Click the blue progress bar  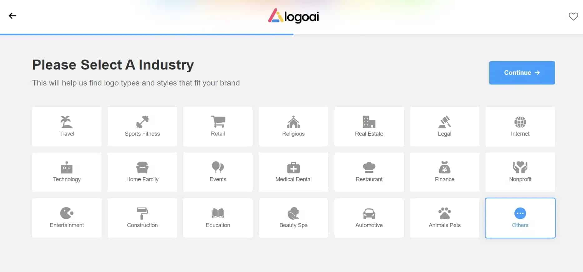147,34
